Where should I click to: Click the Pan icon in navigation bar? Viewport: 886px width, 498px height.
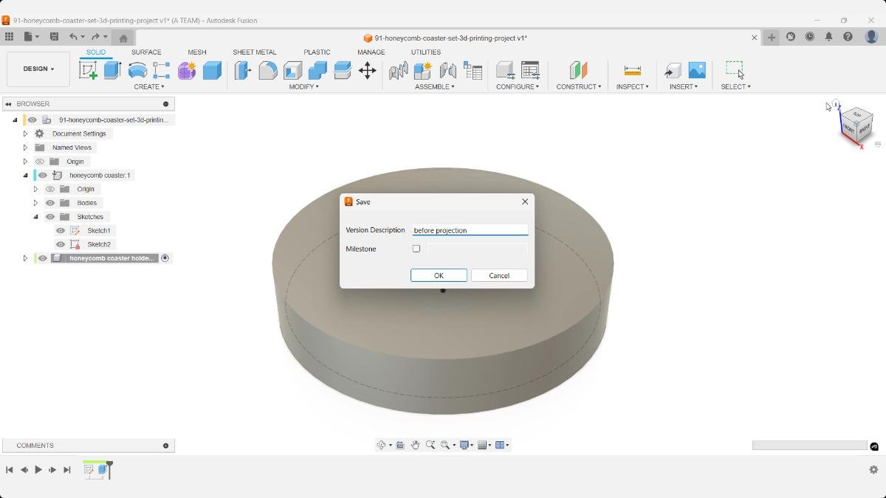click(416, 444)
